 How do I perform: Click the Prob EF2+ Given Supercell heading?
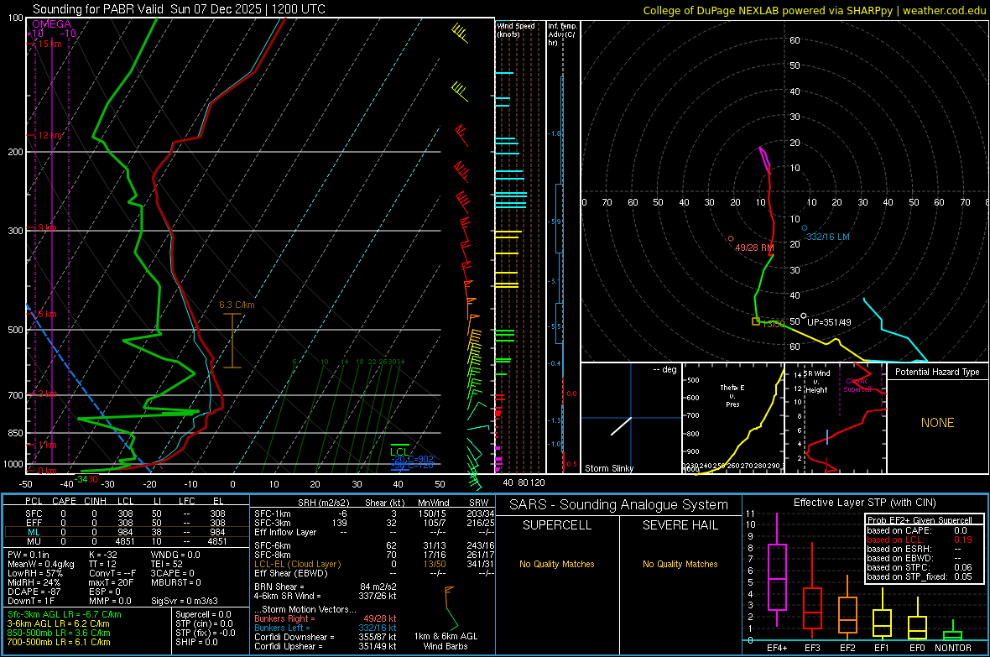point(920,520)
